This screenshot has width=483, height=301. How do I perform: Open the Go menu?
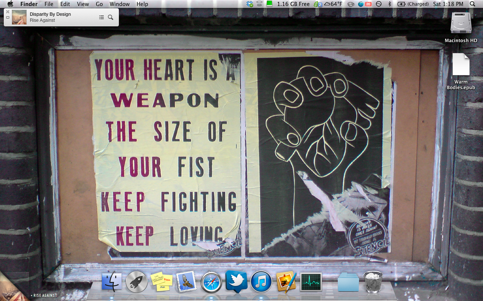pos(99,4)
